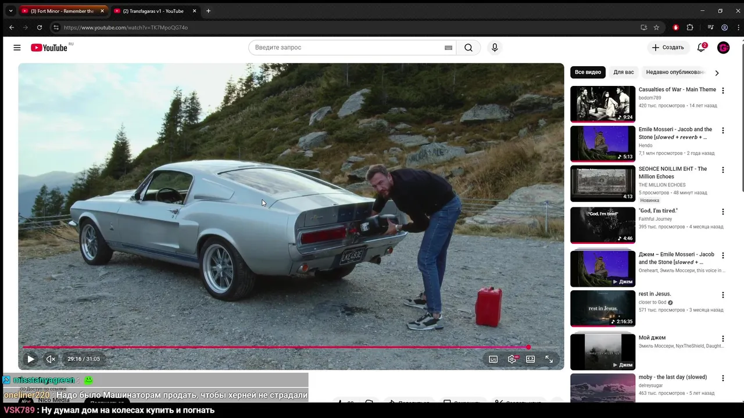Image resolution: width=744 pixels, height=418 pixels.
Task: Open options for 'rest in Jesus.' video
Action: point(723,295)
